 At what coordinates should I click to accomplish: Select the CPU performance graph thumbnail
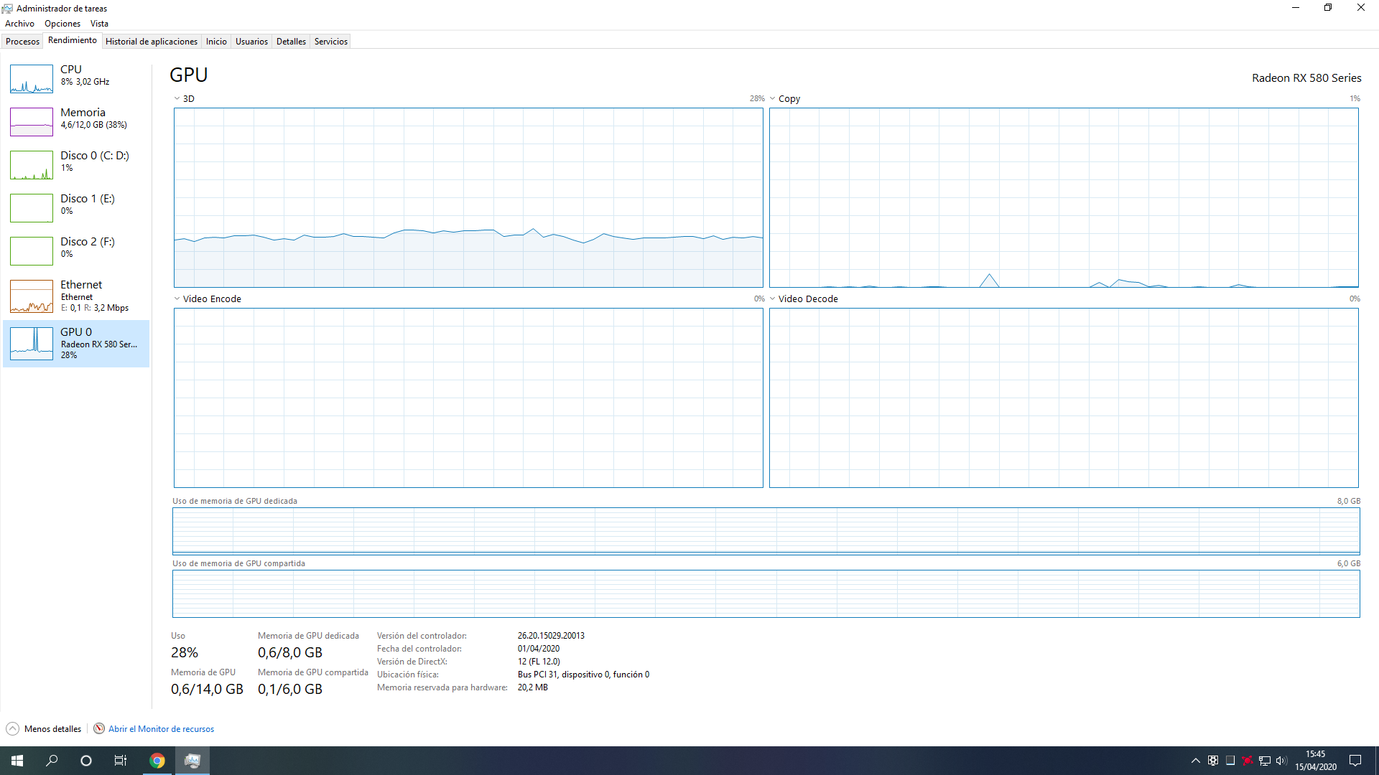click(32, 79)
